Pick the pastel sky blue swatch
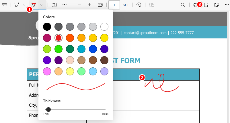 (x=93, y=71)
